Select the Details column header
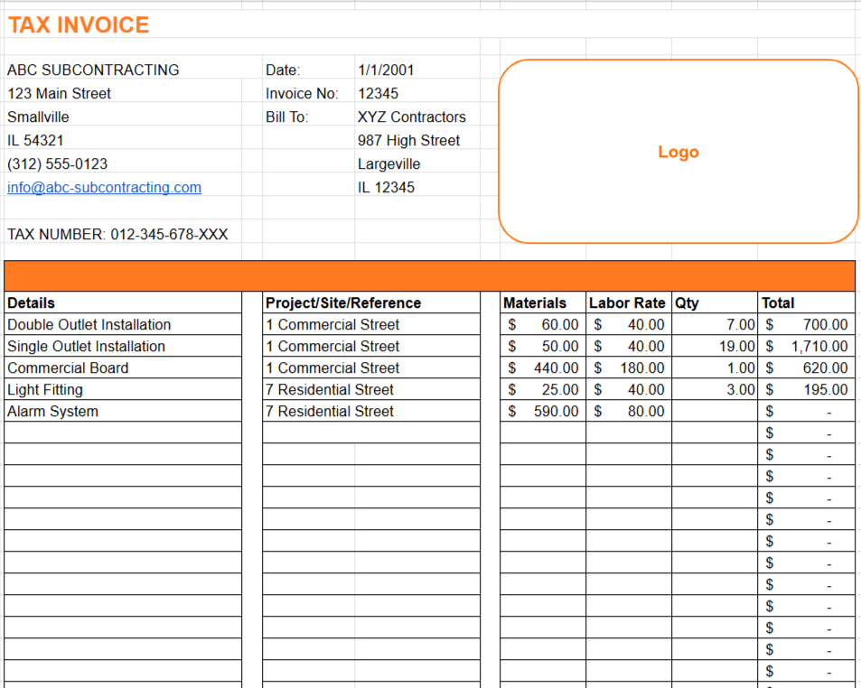The height and width of the screenshot is (688, 861). coord(123,302)
